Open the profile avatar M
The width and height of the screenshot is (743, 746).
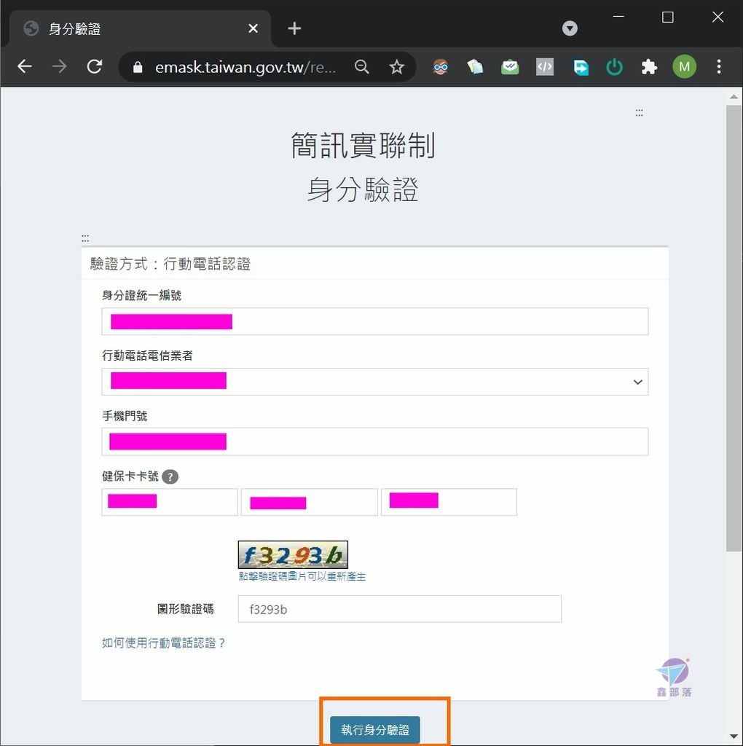(684, 67)
